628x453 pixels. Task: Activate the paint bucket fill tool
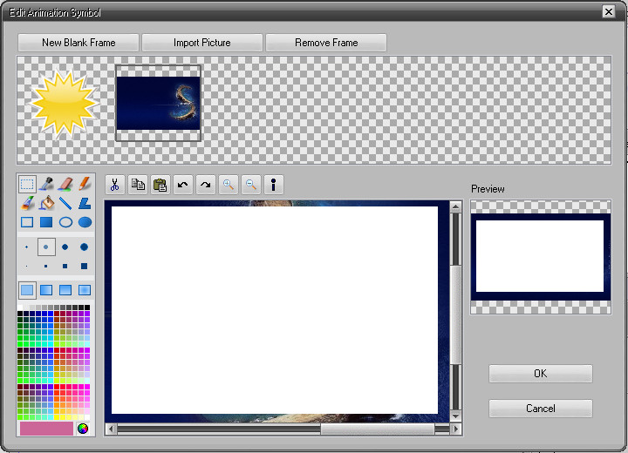click(x=46, y=203)
